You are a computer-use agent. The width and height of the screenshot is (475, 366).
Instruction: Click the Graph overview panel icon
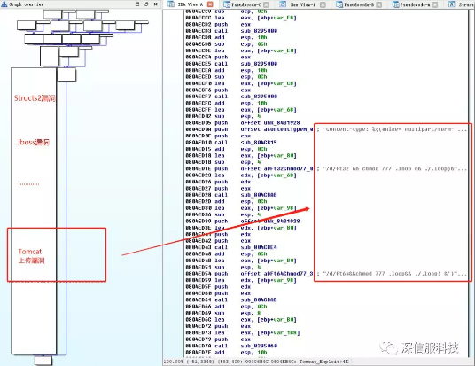click(x=4, y=4)
